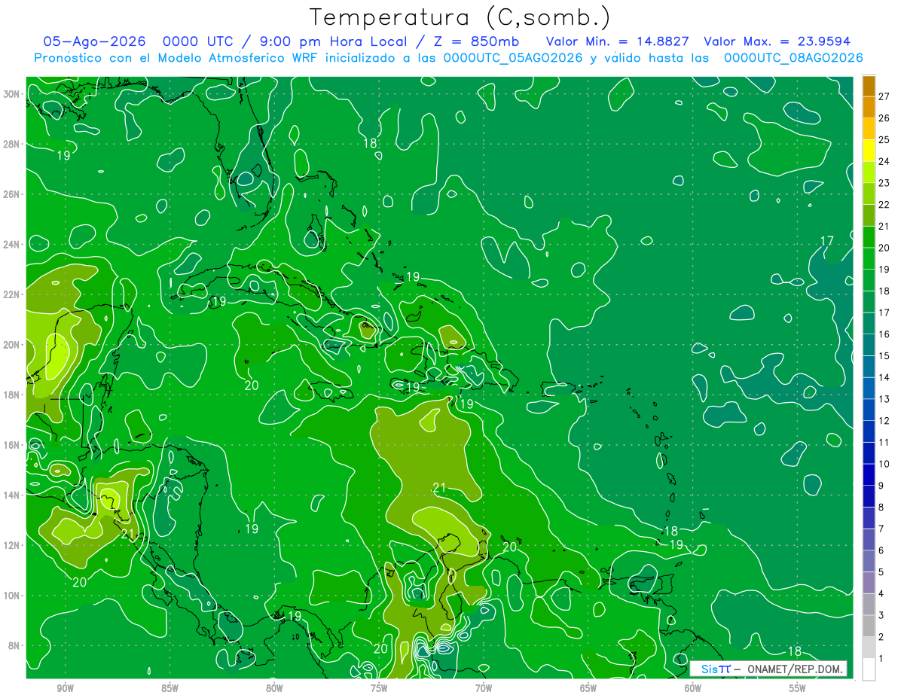904x698 pixels.
Task: Pick the amber swatch between 25 and 26
Action: (x=869, y=129)
